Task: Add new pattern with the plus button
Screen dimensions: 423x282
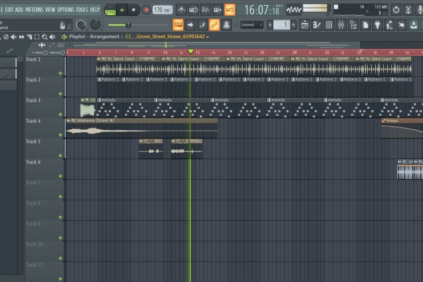Action: [294, 25]
